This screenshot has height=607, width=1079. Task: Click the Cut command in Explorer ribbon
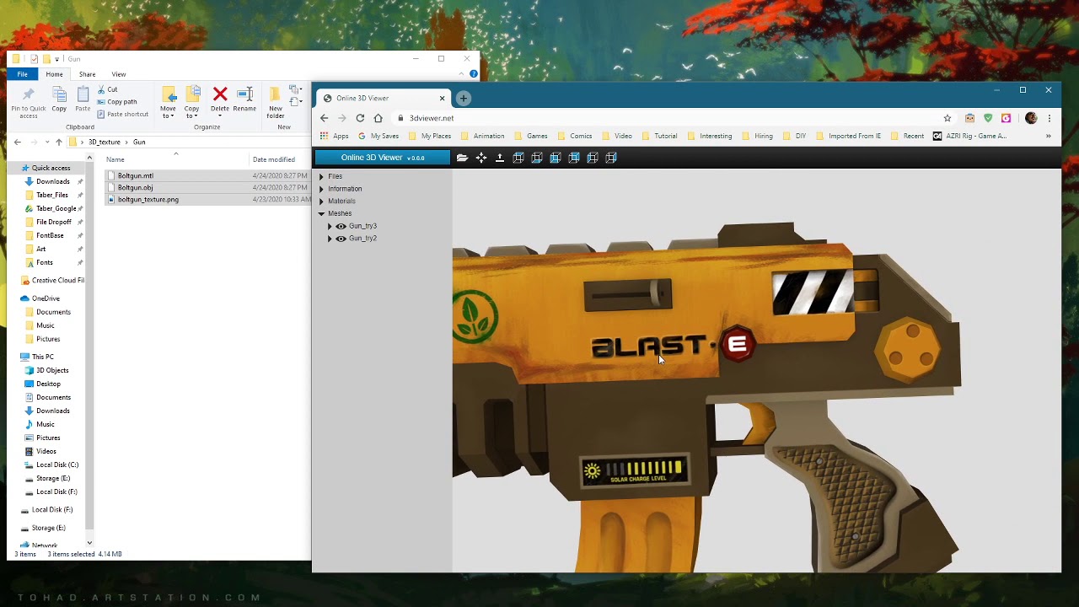pyautogui.click(x=107, y=89)
